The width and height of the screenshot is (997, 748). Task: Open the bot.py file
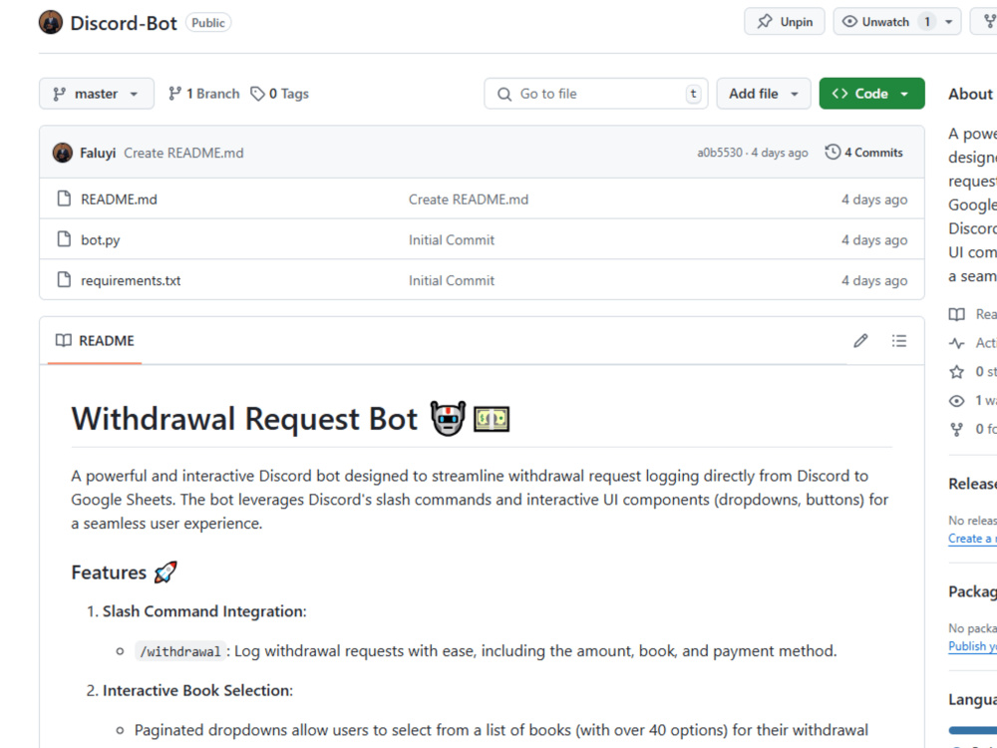(x=101, y=239)
